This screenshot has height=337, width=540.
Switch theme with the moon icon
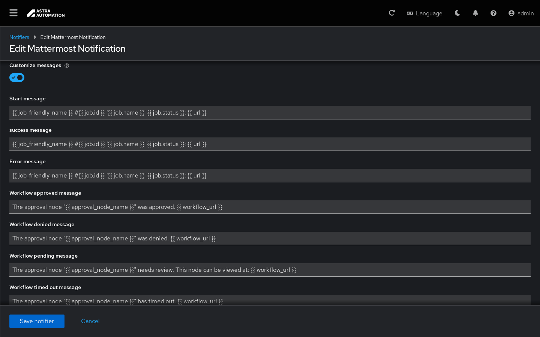coord(457,13)
